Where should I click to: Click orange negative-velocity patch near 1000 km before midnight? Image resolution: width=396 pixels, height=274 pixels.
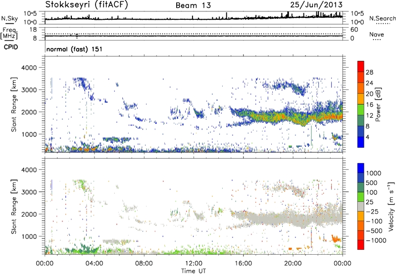pyautogui.click(x=336, y=238)
